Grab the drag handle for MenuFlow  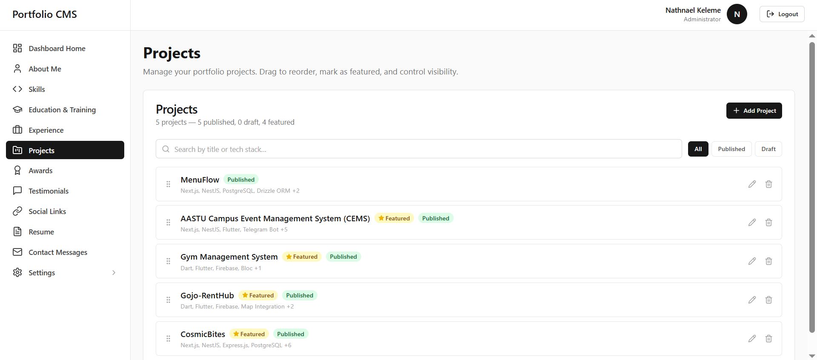(x=168, y=184)
